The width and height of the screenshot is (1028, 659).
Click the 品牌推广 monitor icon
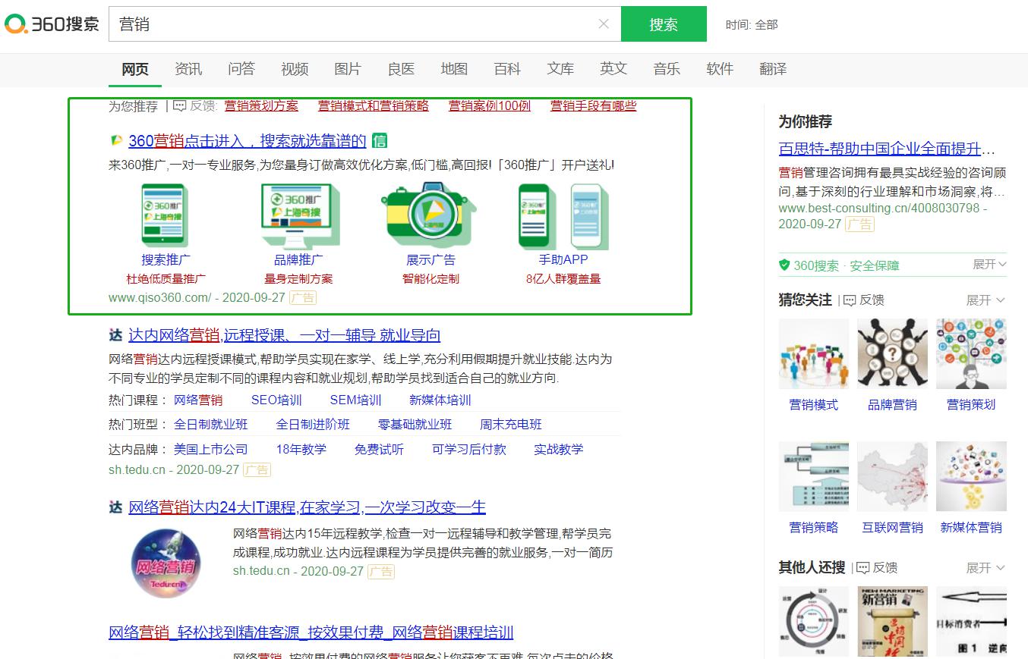298,217
